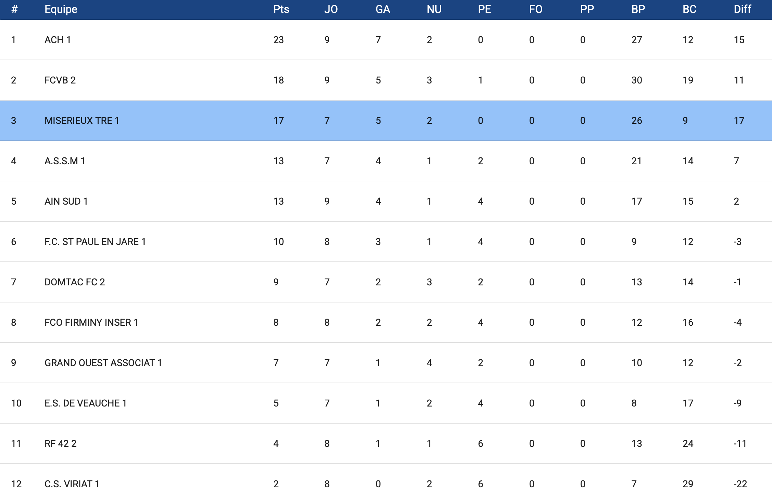Viewport: 772px width, 503px height.
Task: Click F.C. ST PAUL EN JARE 1
Action: click(95, 242)
